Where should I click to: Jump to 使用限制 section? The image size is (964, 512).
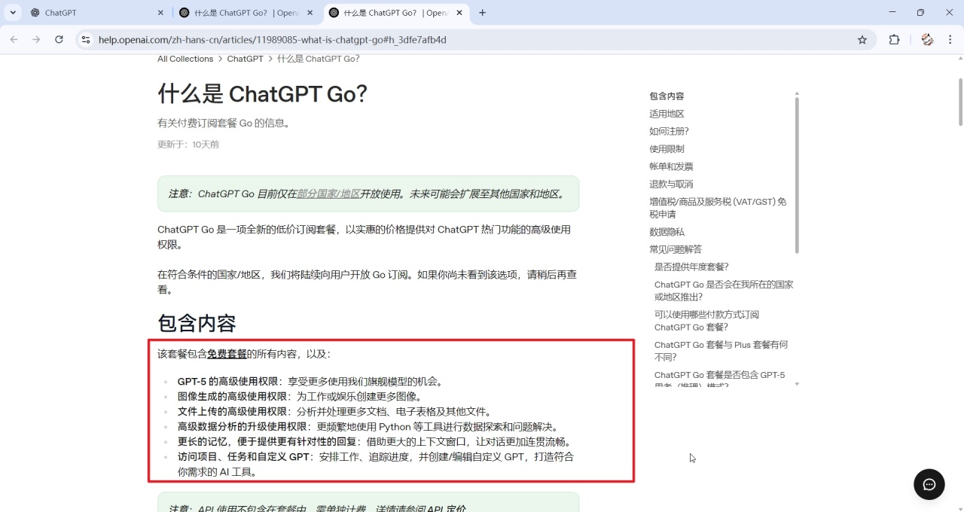coord(667,149)
